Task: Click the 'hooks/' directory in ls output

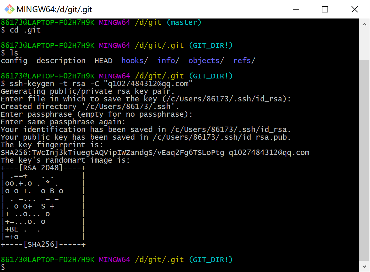Action: (x=135, y=61)
